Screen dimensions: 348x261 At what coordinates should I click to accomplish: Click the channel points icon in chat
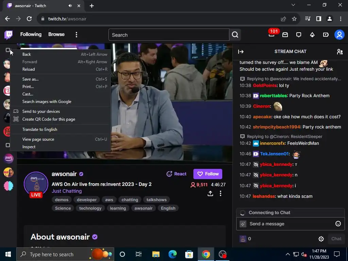(x=243, y=239)
